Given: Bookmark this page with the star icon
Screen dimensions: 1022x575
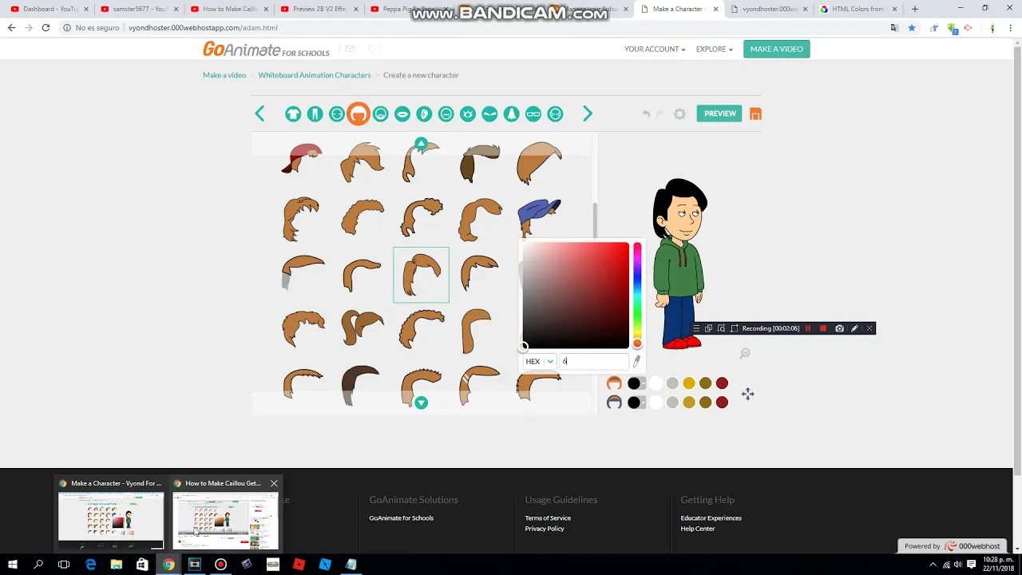Looking at the screenshot, I should tap(912, 27).
